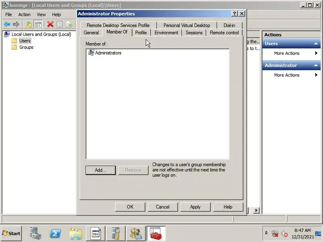
Task: Click the Up one level folder icon
Action: (29, 25)
